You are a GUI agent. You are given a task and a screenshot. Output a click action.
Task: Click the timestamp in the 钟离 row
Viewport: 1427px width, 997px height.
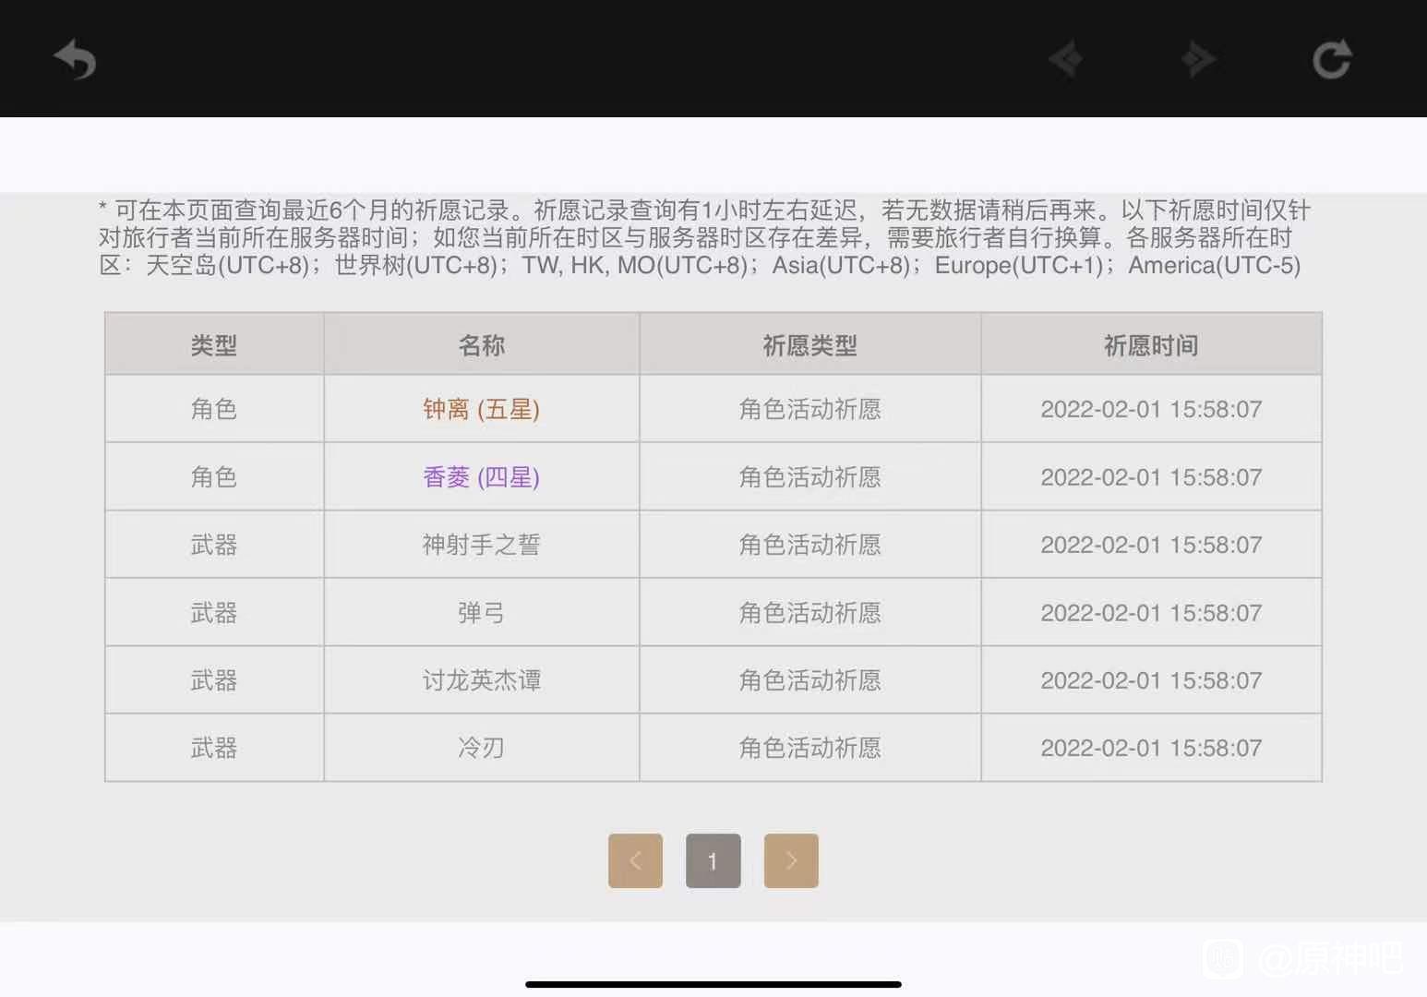coord(1151,409)
